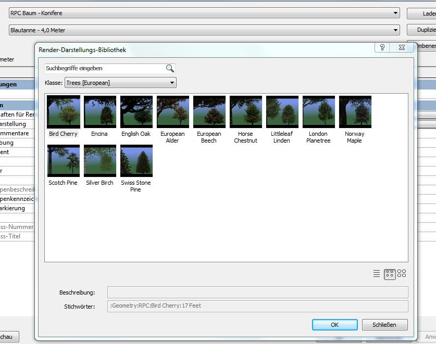
Task: Click the help question mark button
Action: point(382,47)
